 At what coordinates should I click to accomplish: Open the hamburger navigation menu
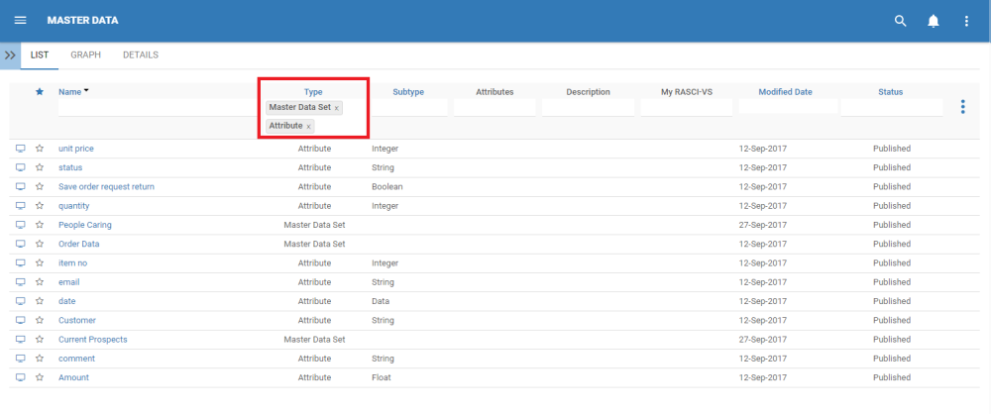(x=20, y=20)
